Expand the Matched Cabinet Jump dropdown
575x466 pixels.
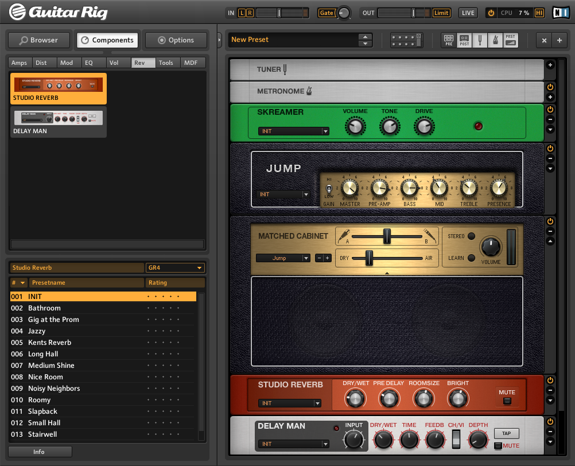[x=283, y=258]
